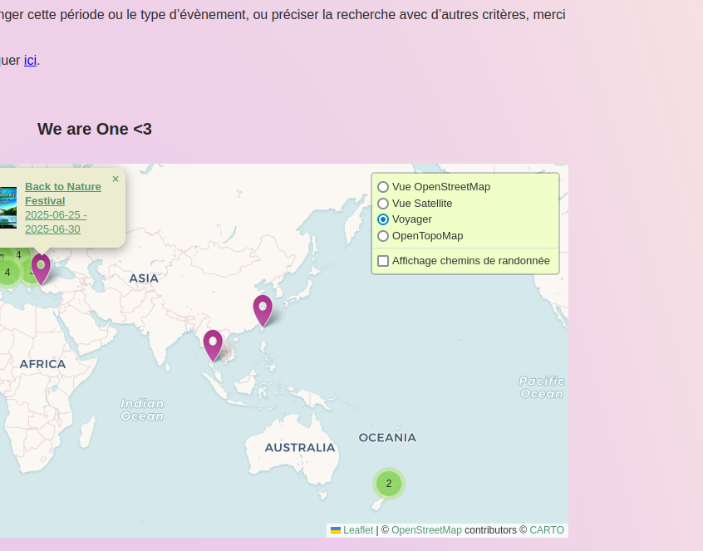
Task: Open the Back to Nature Festival thumbnail
Action: (8, 208)
